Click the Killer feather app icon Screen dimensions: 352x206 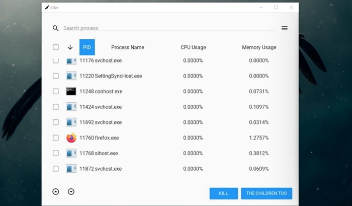coord(47,8)
